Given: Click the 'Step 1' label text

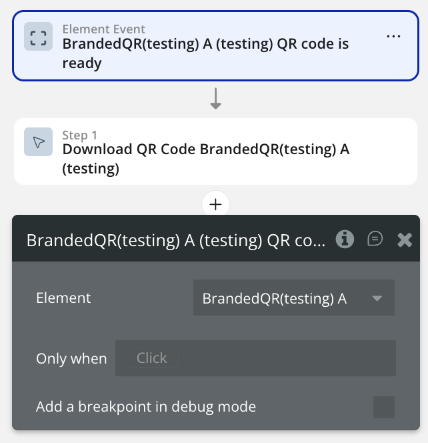Looking at the screenshot, I should coord(79,135).
